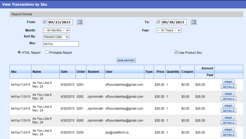Print order 9262

point(228,94)
